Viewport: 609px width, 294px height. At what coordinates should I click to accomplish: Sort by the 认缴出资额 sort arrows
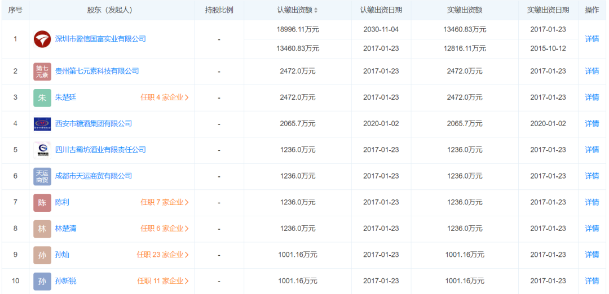pos(316,11)
